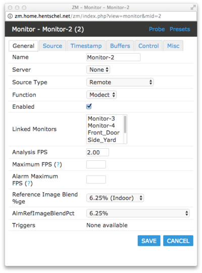Click the Cancel button
The height and width of the screenshot is (273, 202).
(x=178, y=241)
